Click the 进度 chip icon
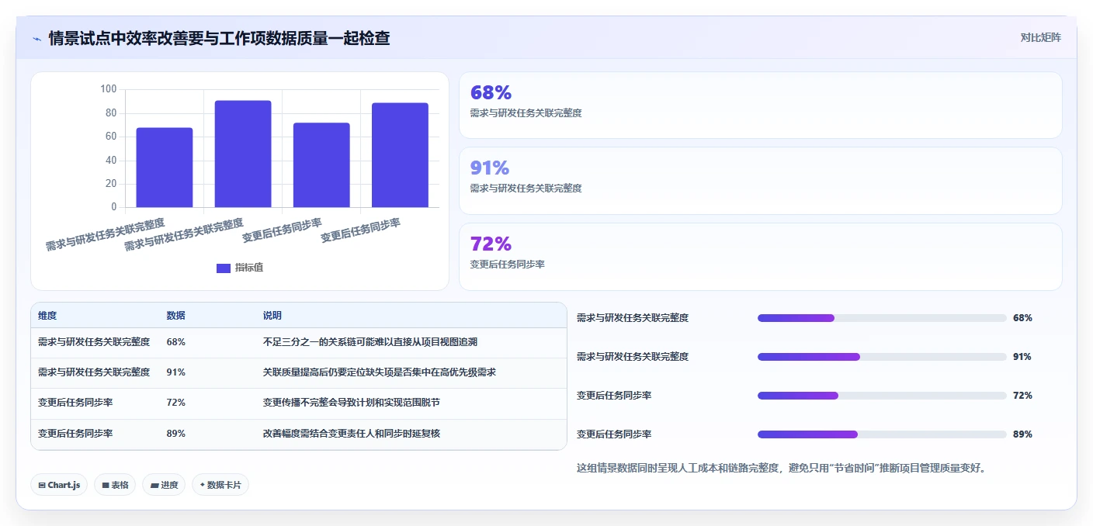The height and width of the screenshot is (526, 1093). click(154, 485)
